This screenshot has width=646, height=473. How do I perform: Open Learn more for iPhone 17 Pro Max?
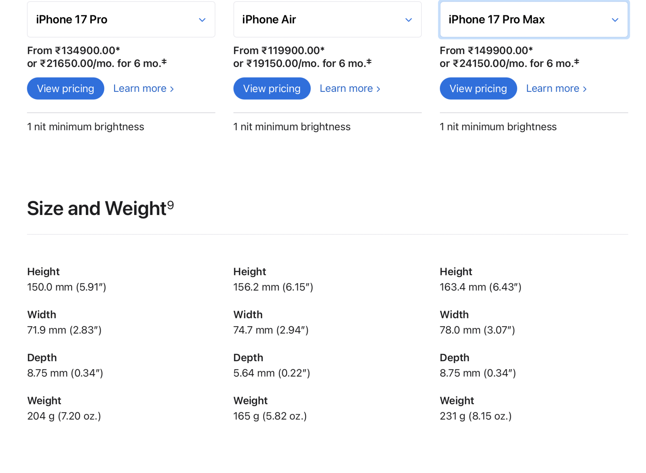556,89
